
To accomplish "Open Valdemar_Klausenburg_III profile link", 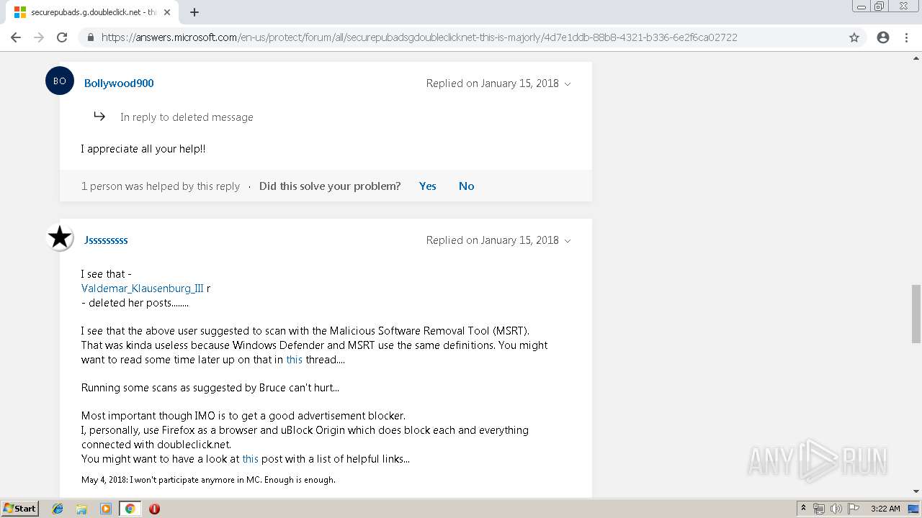I will click(143, 288).
